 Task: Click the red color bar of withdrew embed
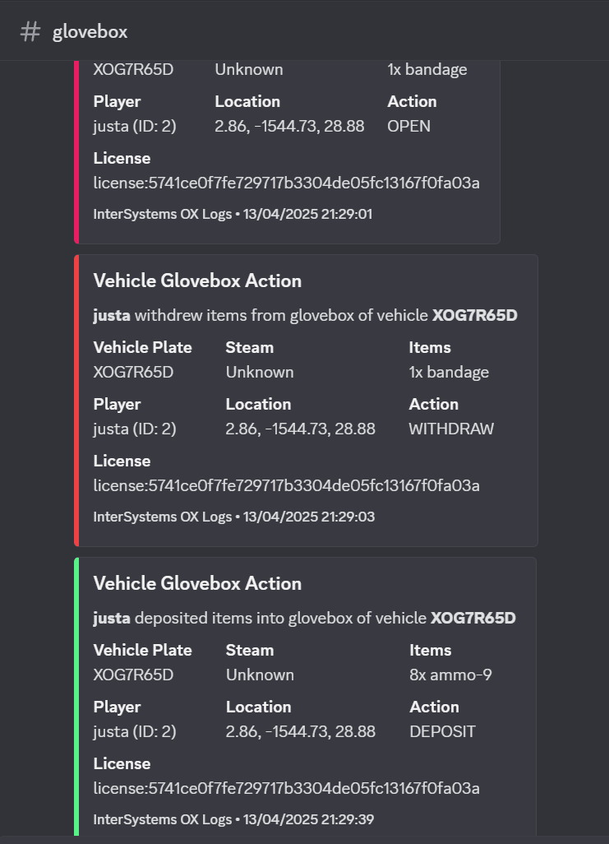point(76,401)
